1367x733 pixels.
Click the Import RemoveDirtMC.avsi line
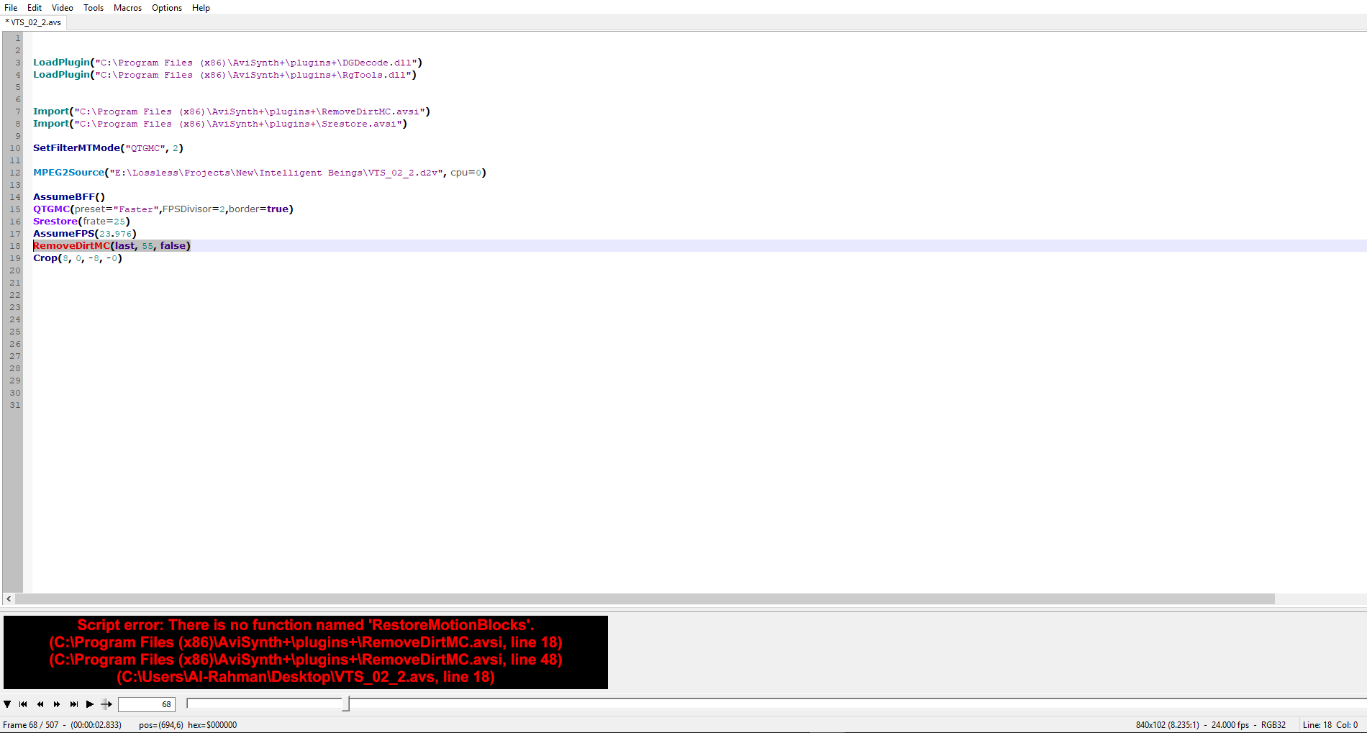[x=232, y=111]
